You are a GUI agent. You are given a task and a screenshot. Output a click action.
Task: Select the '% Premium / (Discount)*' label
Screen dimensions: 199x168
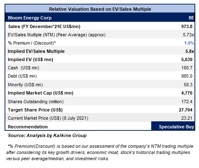point(32,43)
